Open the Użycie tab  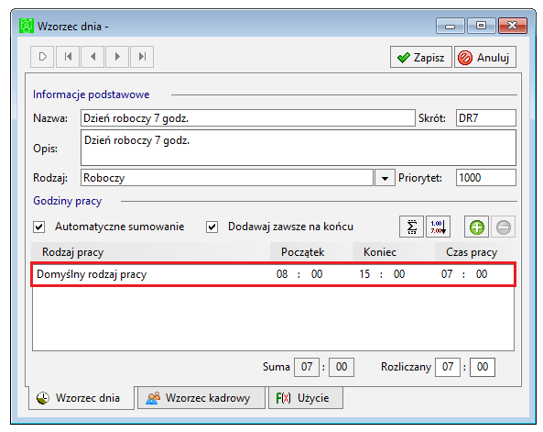tap(306, 398)
